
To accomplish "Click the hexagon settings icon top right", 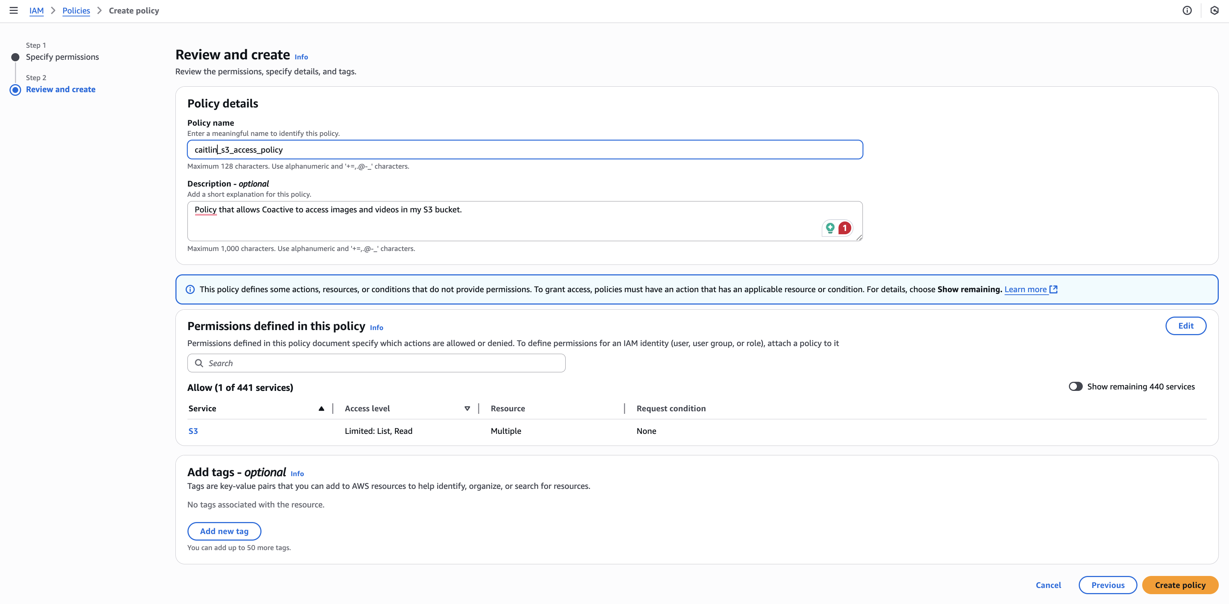I will pos(1214,11).
